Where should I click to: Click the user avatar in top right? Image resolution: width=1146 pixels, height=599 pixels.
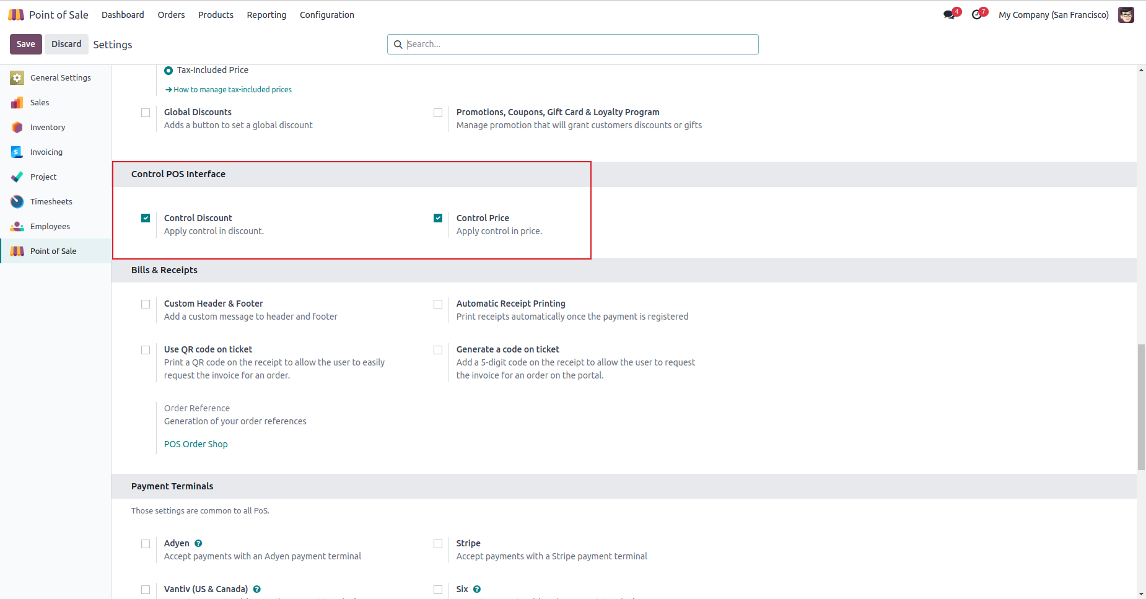tap(1126, 15)
